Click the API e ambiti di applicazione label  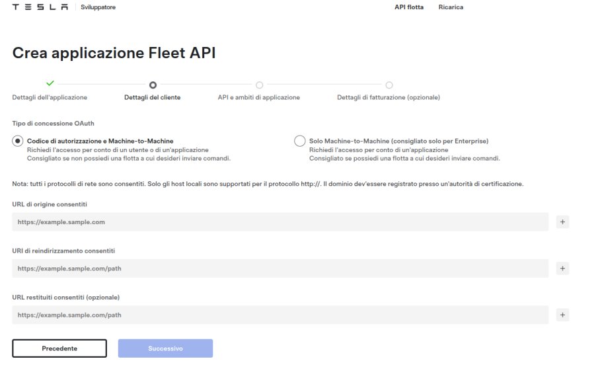click(259, 97)
